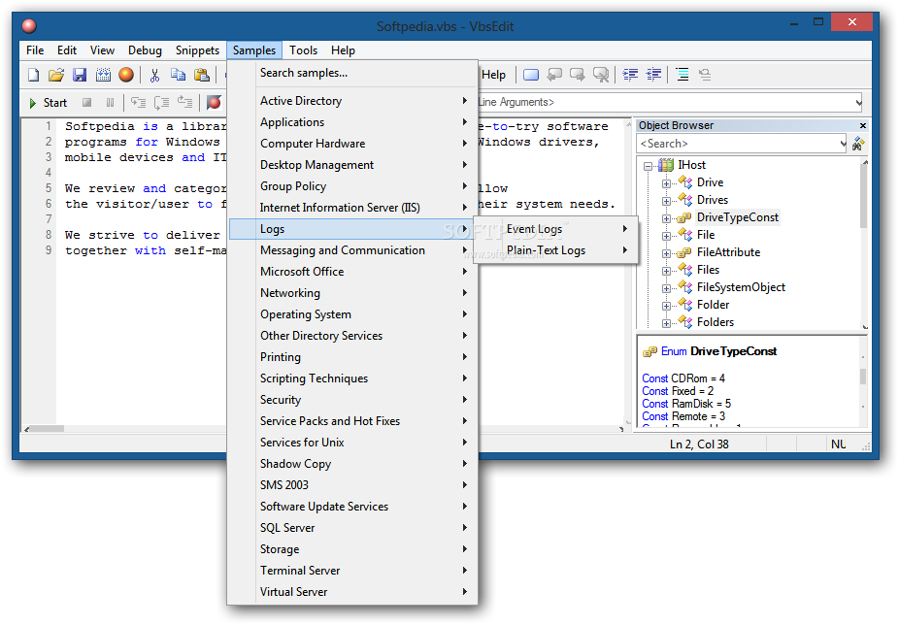
Task: Go to the previous bookmark icon
Action: pos(554,75)
